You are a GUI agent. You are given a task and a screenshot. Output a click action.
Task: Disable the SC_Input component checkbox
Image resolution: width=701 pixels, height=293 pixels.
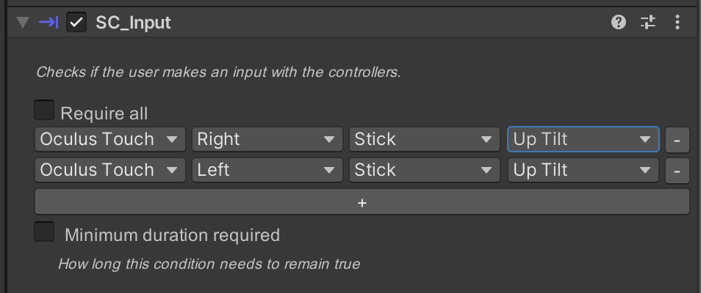coord(76,23)
